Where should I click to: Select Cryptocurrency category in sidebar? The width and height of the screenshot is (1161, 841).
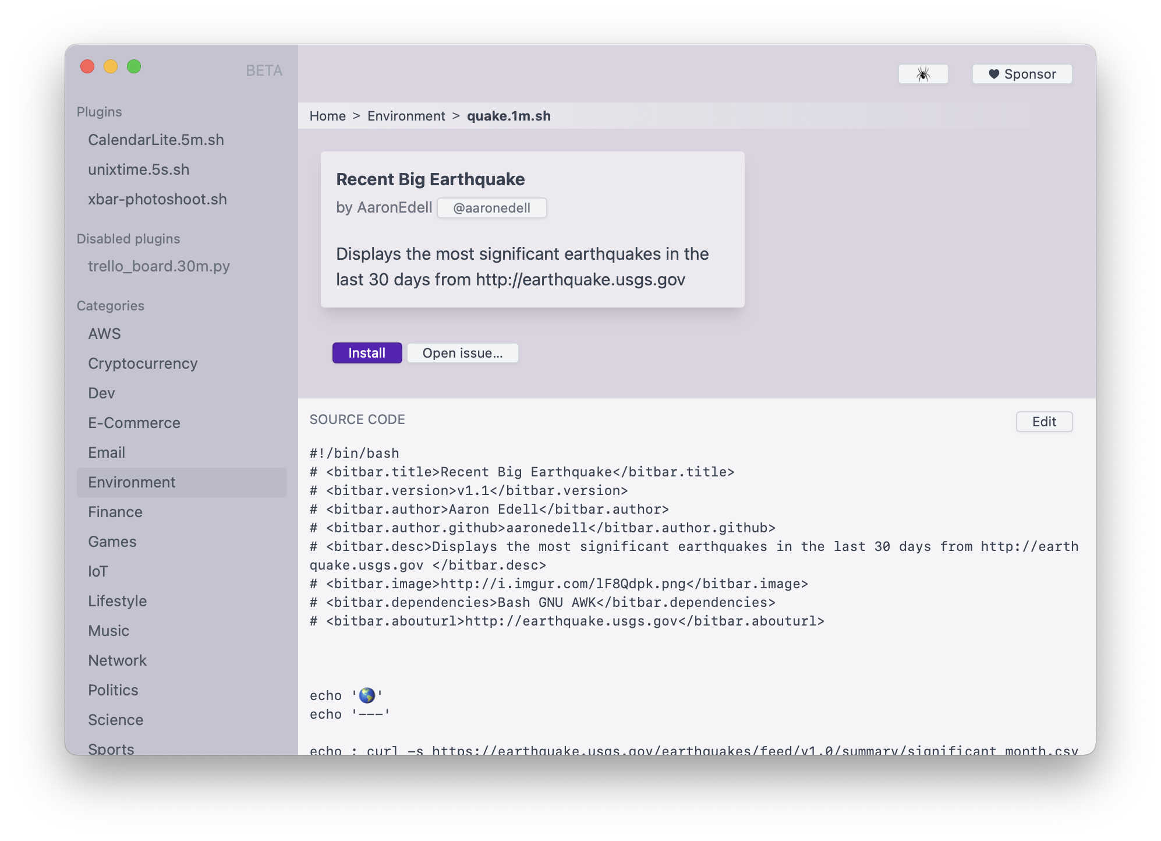143,363
